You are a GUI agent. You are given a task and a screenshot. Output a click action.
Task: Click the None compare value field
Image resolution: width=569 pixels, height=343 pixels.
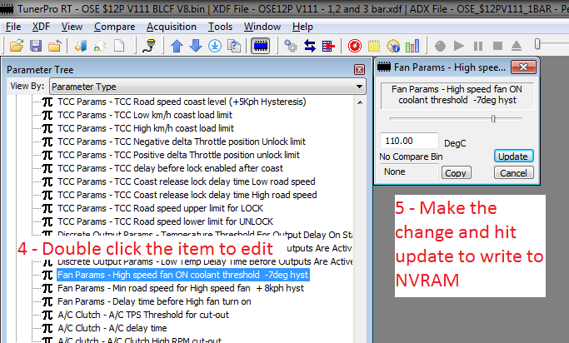[x=409, y=171]
